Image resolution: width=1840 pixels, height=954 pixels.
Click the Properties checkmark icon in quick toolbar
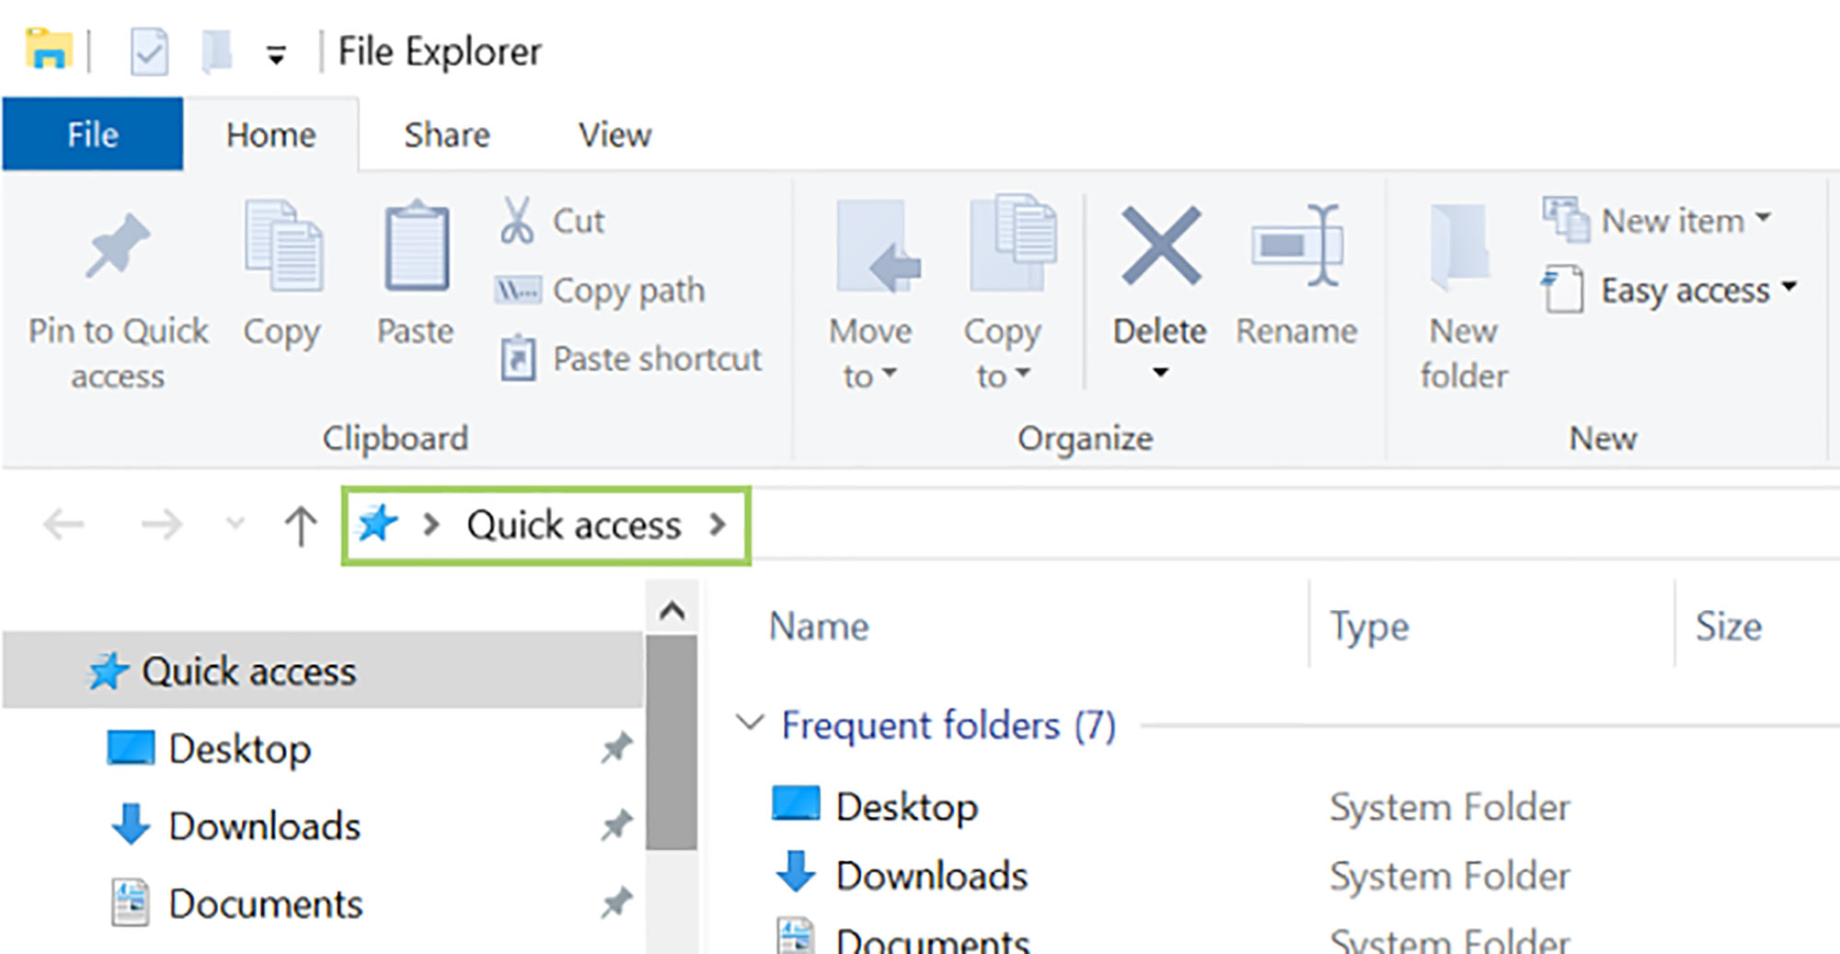pyautogui.click(x=148, y=52)
